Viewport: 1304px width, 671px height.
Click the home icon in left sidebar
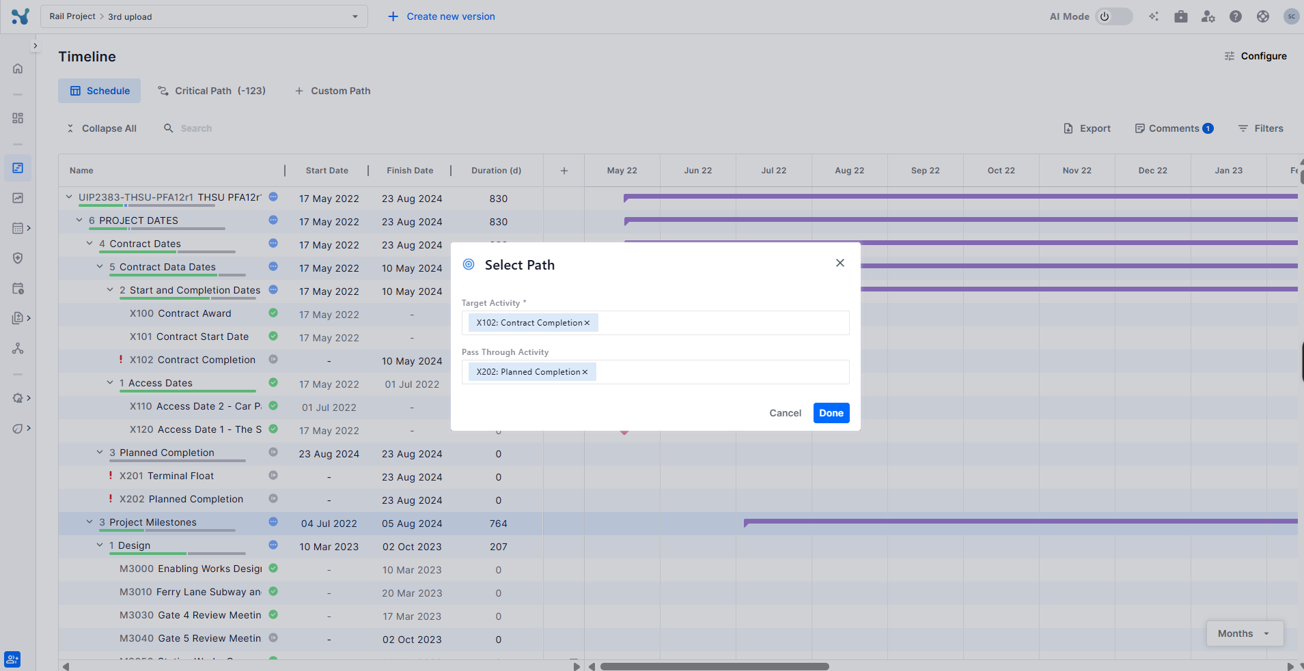tap(18, 68)
